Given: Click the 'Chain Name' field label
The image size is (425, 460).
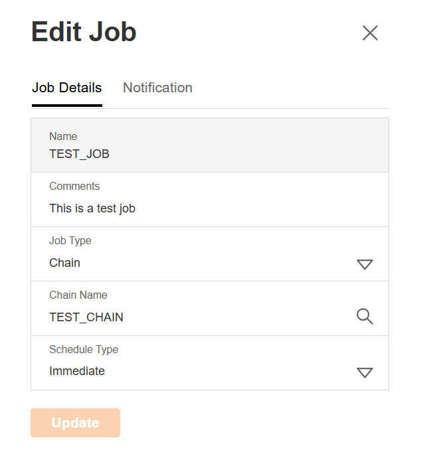Looking at the screenshot, I should tap(78, 295).
